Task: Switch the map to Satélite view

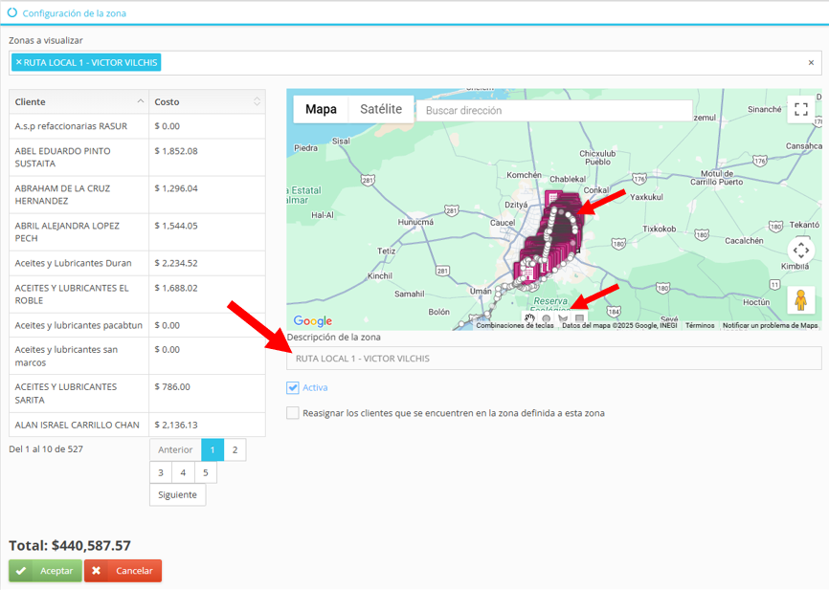Action: pyautogui.click(x=381, y=109)
